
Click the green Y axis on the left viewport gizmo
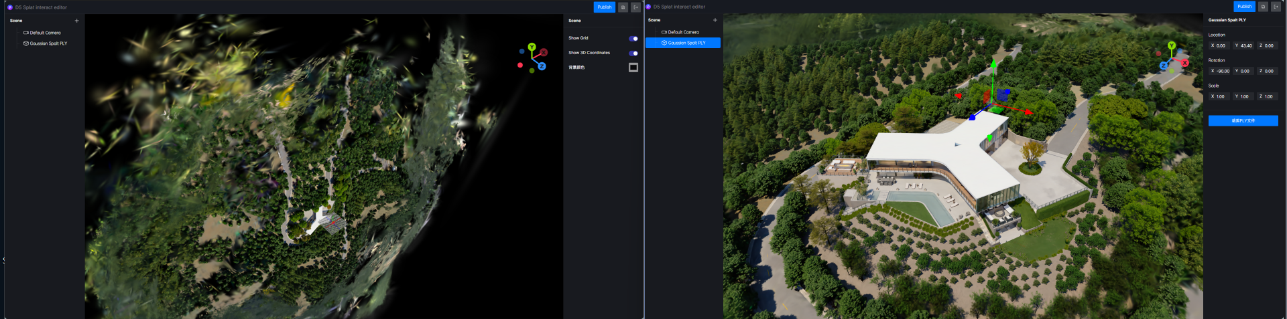point(532,47)
